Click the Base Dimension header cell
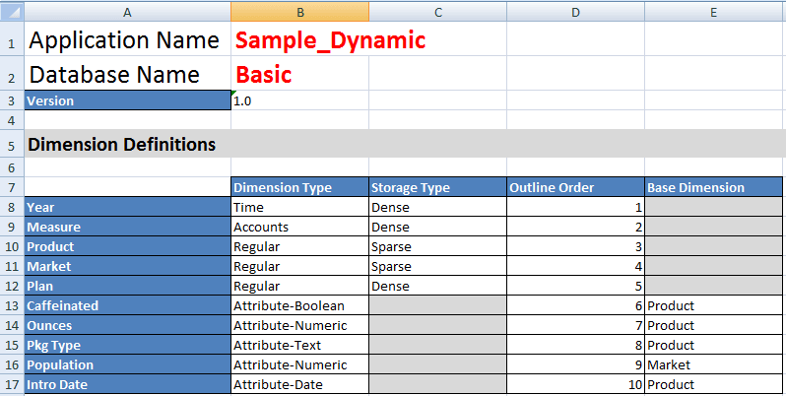Screen dimensions: 786x396 click(x=713, y=187)
